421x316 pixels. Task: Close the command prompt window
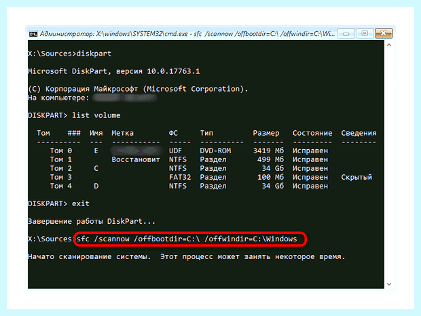tap(384, 33)
